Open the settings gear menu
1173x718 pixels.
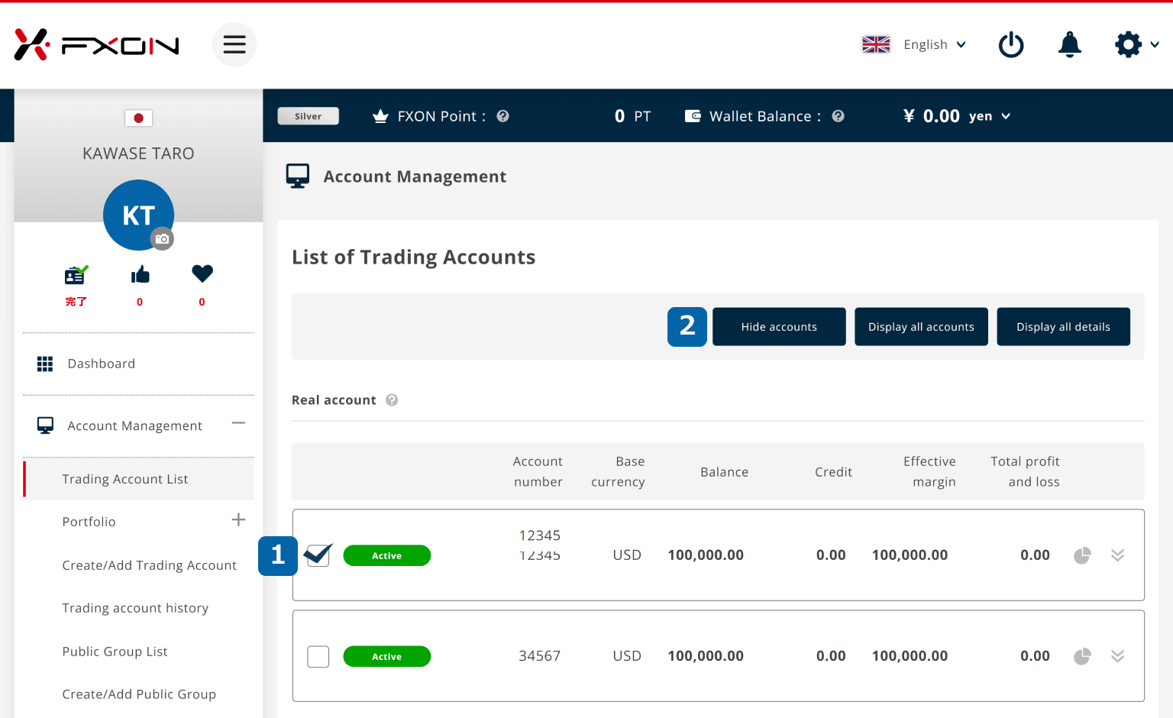(1128, 44)
